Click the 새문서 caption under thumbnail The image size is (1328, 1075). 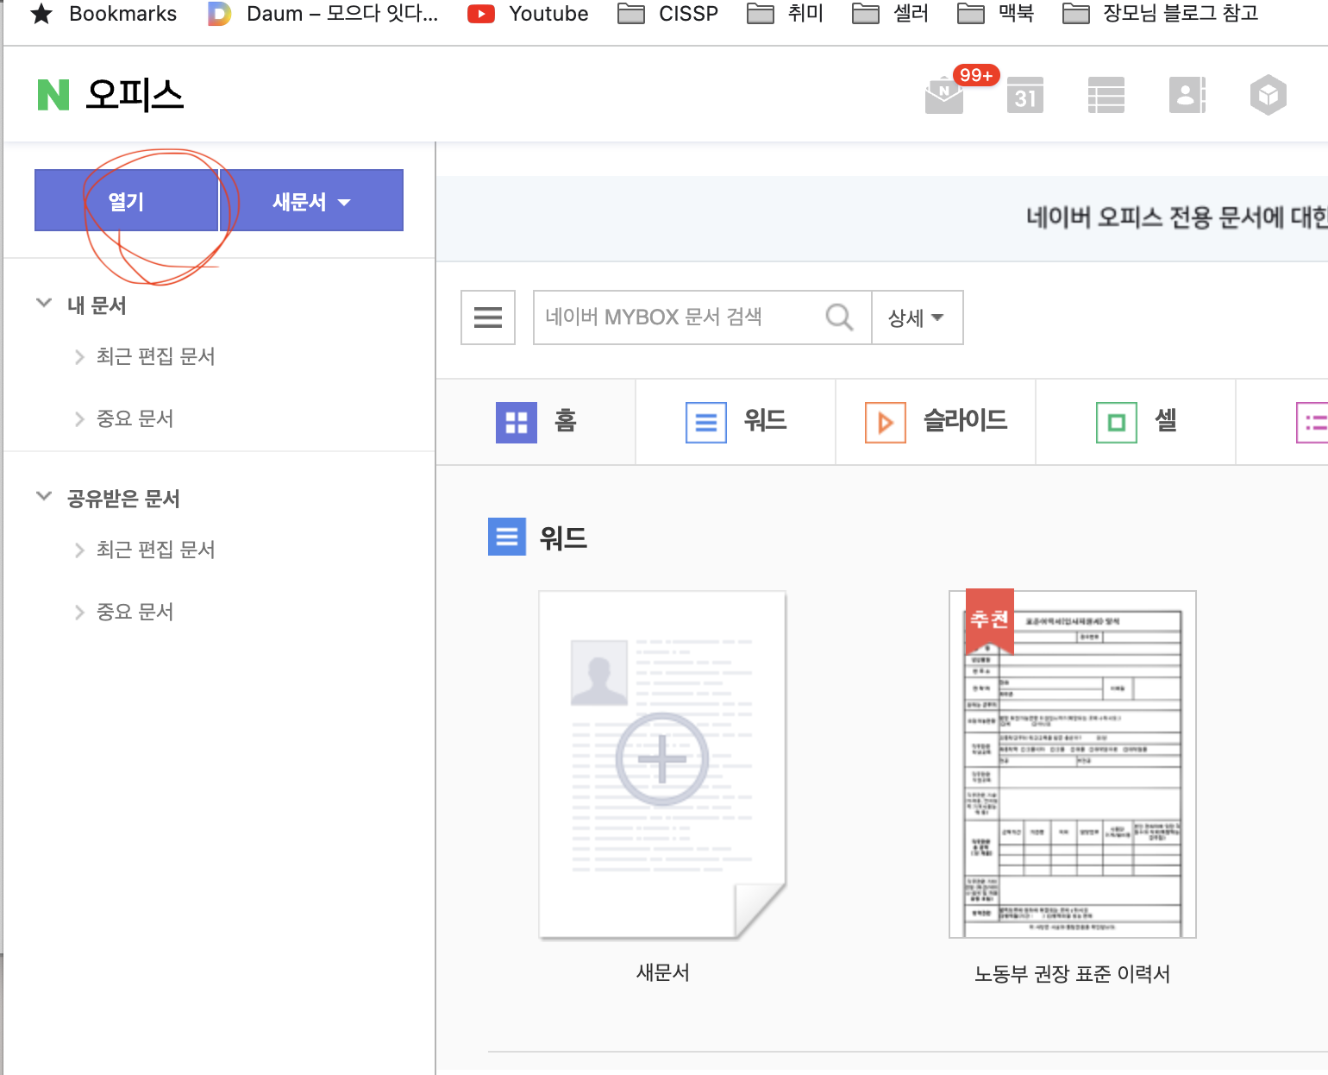662,972
